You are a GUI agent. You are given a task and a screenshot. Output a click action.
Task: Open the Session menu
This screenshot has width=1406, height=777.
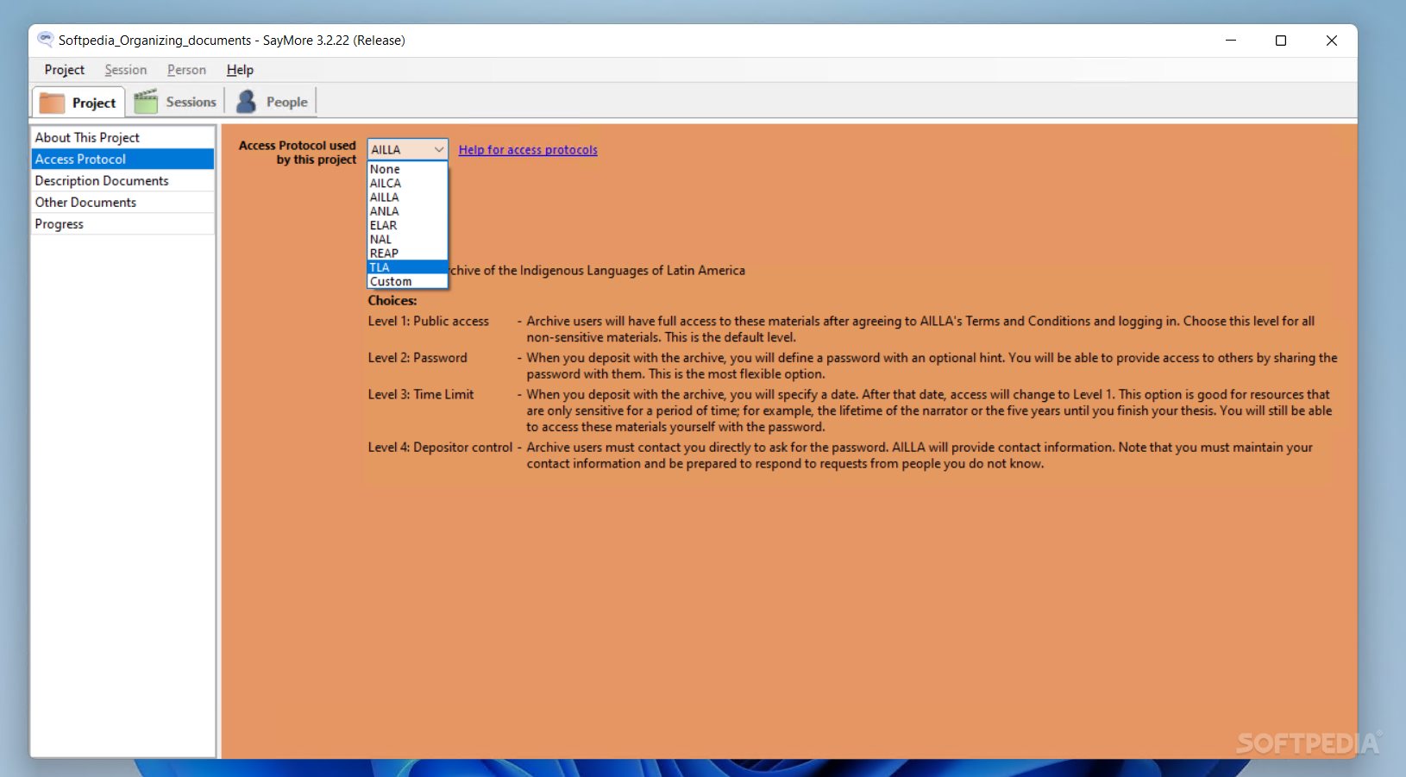[x=126, y=70]
